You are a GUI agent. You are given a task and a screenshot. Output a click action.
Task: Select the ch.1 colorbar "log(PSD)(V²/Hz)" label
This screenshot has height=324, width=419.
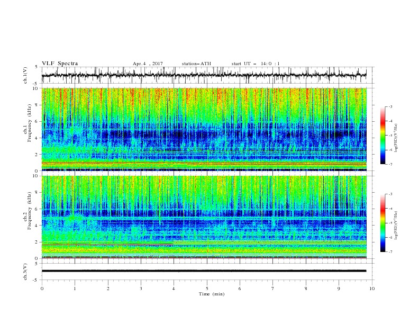click(396, 138)
